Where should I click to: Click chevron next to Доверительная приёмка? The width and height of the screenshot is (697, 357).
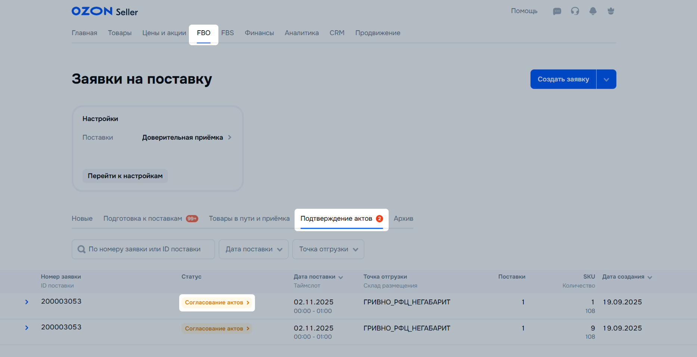230,137
